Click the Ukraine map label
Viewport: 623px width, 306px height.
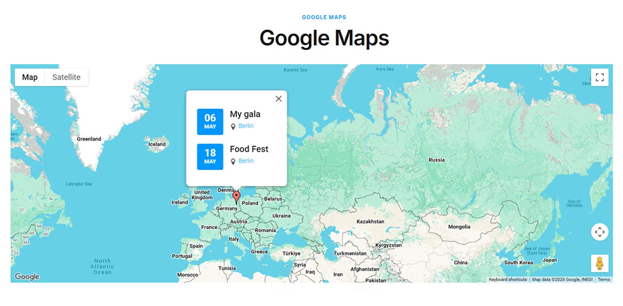pyautogui.click(x=281, y=216)
